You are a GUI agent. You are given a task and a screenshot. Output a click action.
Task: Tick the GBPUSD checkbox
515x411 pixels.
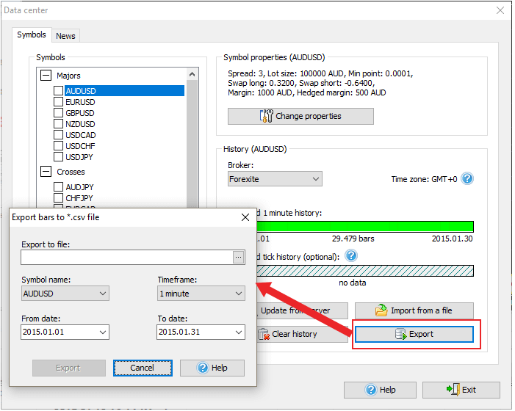tap(59, 113)
